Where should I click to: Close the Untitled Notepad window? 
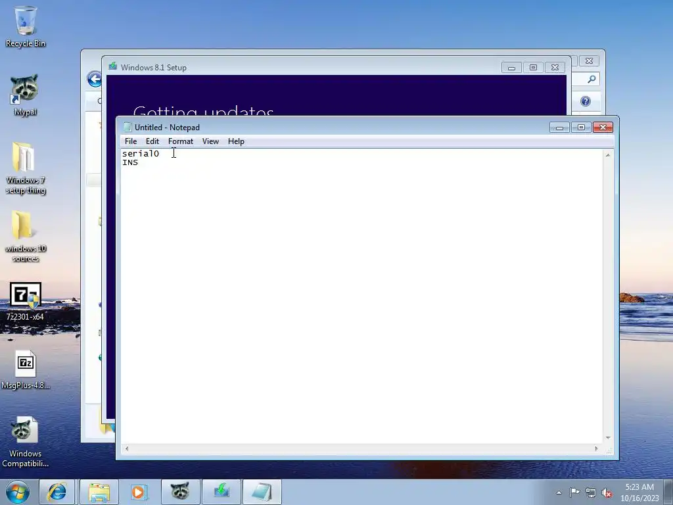pyautogui.click(x=603, y=128)
